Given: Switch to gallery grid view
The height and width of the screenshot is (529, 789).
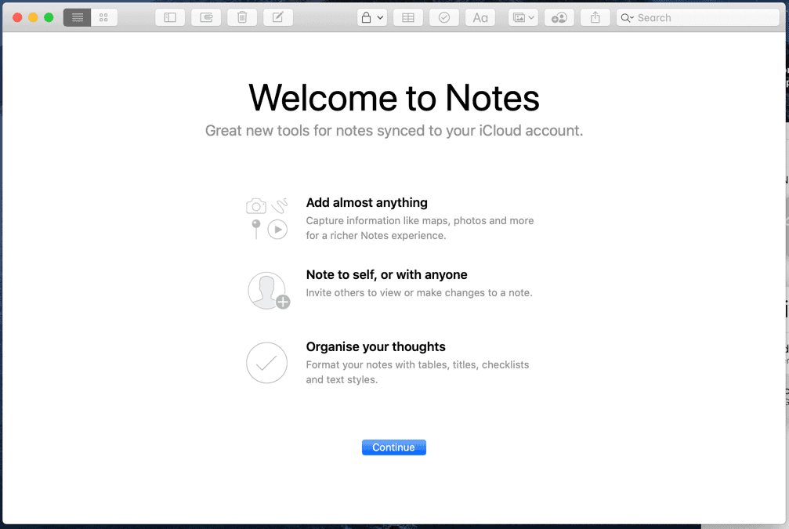Looking at the screenshot, I should pos(104,17).
